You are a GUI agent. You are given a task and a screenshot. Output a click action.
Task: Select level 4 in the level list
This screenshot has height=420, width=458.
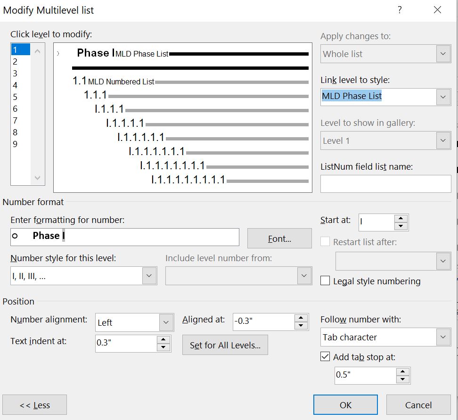click(x=20, y=85)
